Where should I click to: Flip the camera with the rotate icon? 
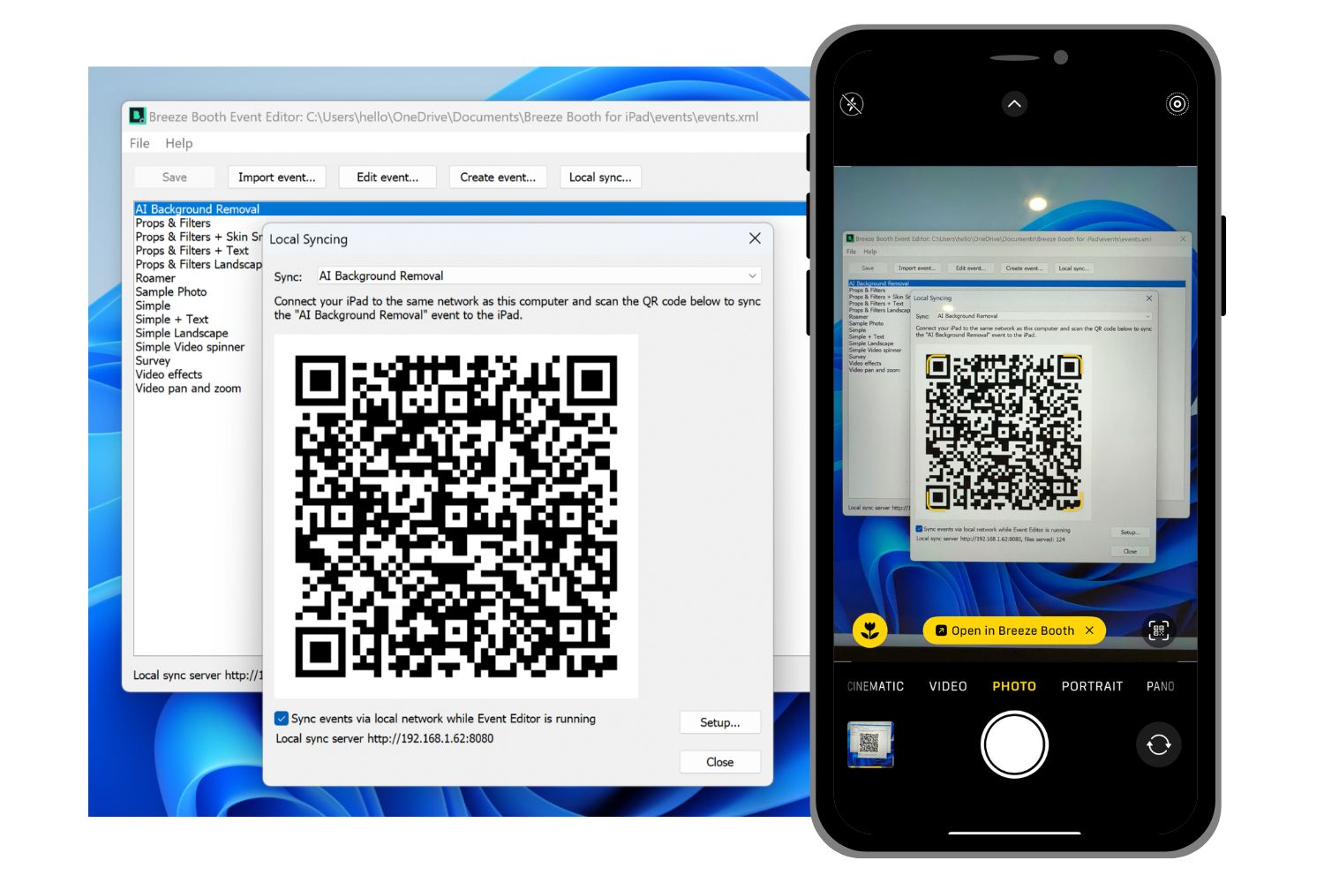click(1158, 744)
